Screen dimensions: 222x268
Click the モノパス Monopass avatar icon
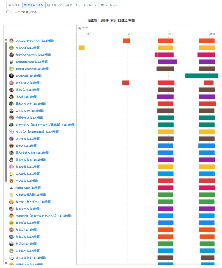[x=11, y=132]
